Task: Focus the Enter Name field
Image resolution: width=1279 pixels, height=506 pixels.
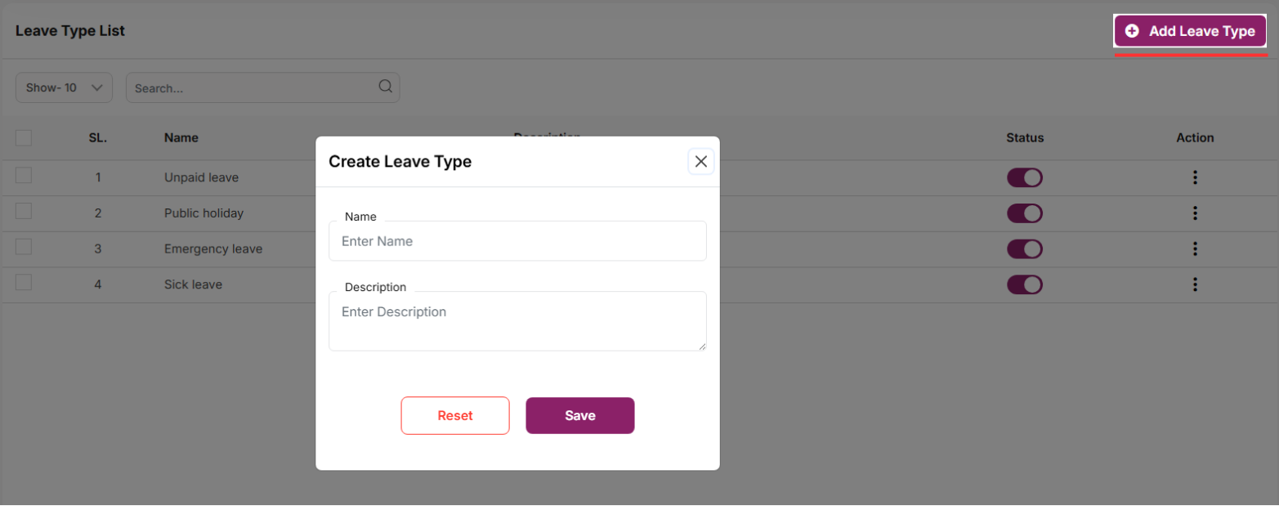Action: 517,241
